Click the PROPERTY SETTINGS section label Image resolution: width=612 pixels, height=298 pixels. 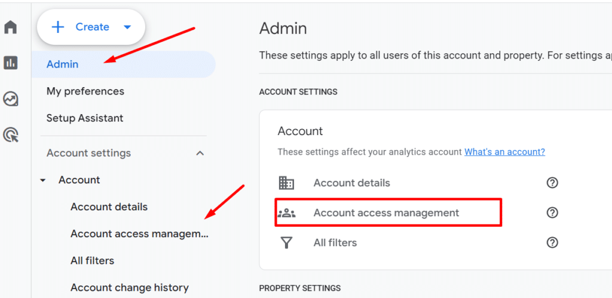coord(300,288)
